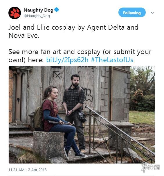Open the Naughty Dog paw print avatar
Screen dimensions: 164x176
(15, 13)
